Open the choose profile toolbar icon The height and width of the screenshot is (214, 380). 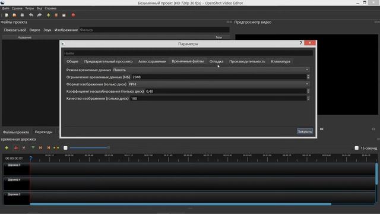56,15
